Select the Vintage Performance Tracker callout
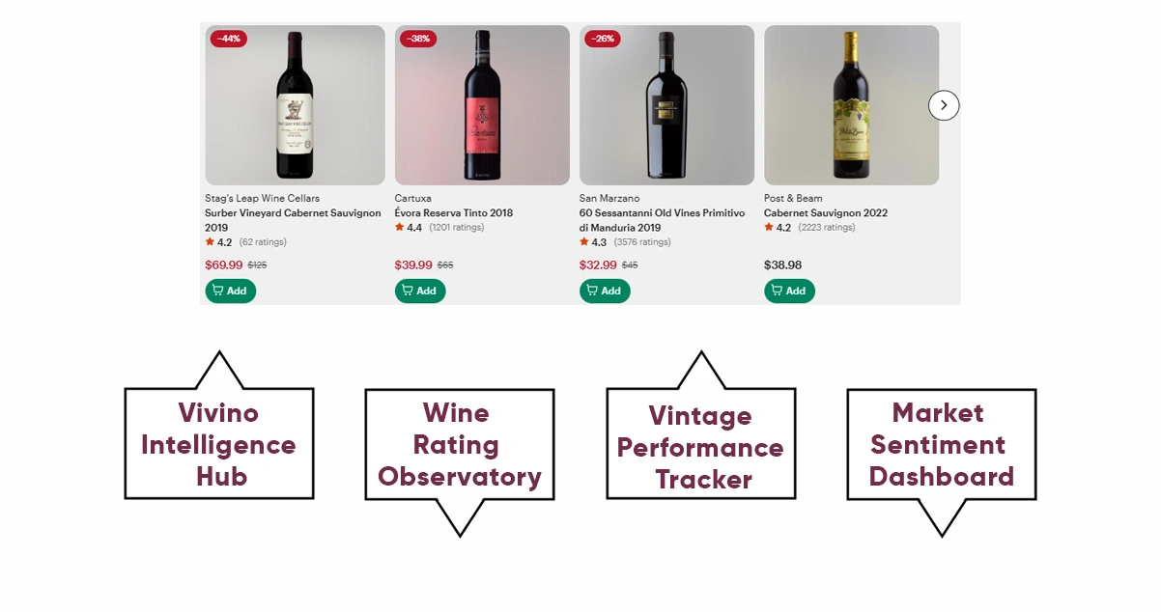This screenshot has width=1161, height=612. (x=700, y=446)
